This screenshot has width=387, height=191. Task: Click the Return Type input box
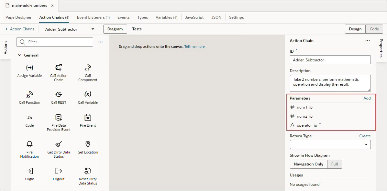tap(326, 145)
